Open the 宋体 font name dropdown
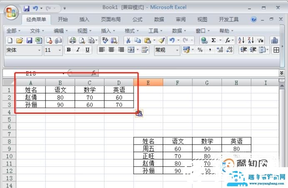The image size is (288, 188). (x=39, y=50)
